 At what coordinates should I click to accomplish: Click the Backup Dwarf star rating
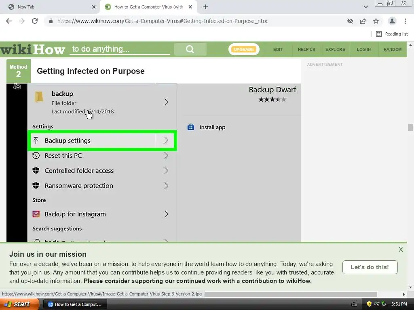(x=272, y=99)
